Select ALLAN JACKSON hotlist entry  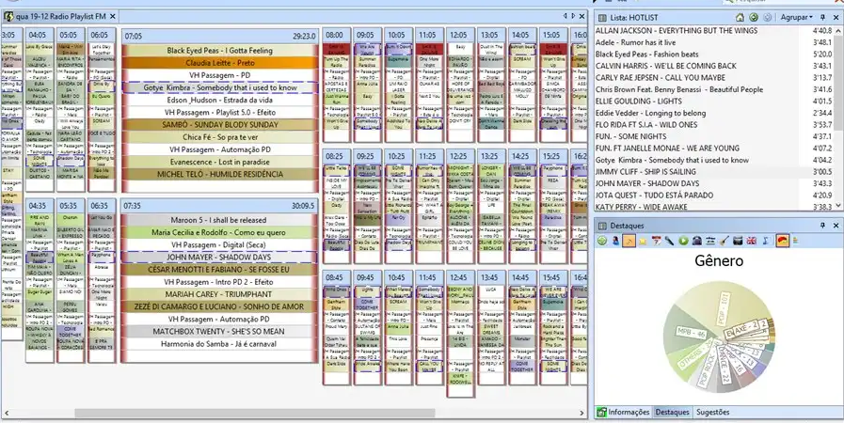[713, 31]
